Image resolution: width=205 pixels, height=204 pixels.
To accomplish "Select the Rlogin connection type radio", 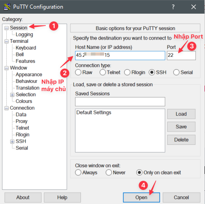I will (x=127, y=72).
